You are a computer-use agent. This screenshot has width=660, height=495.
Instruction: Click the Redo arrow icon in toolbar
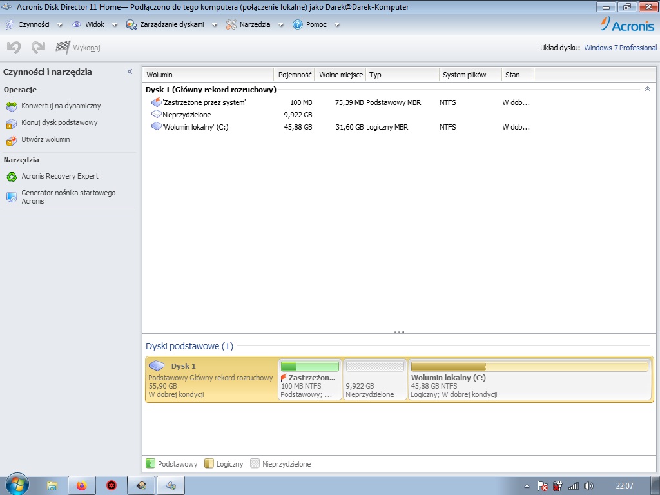click(x=38, y=47)
